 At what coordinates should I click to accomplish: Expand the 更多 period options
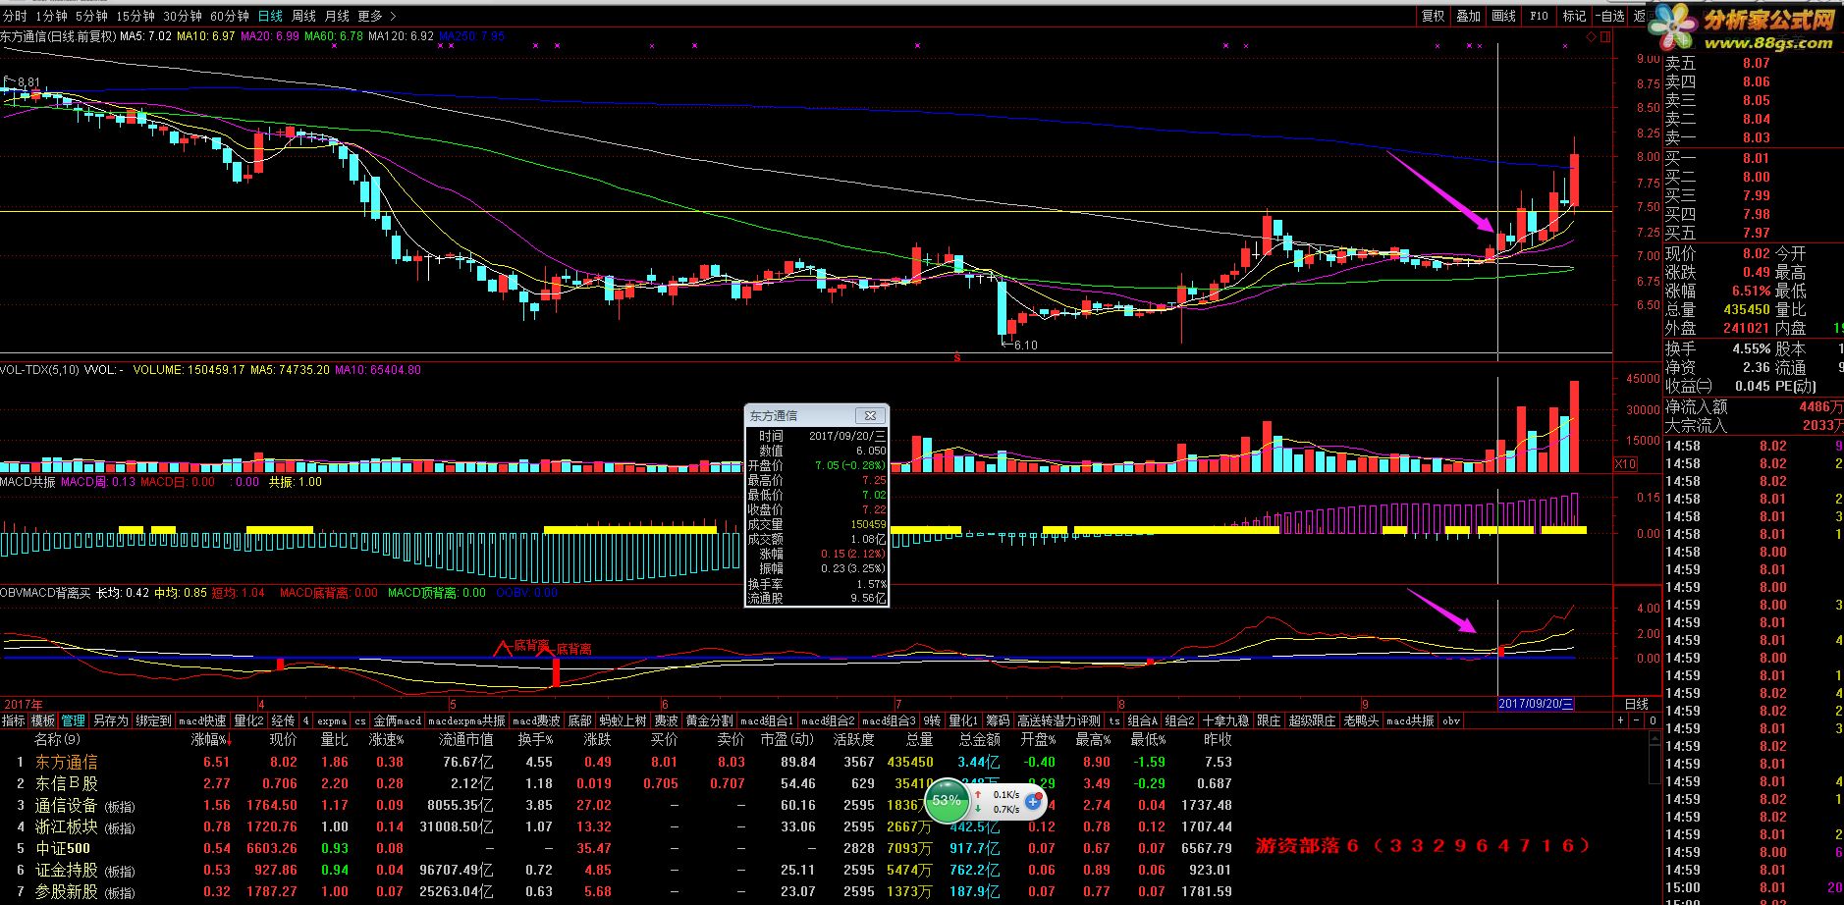(x=377, y=16)
